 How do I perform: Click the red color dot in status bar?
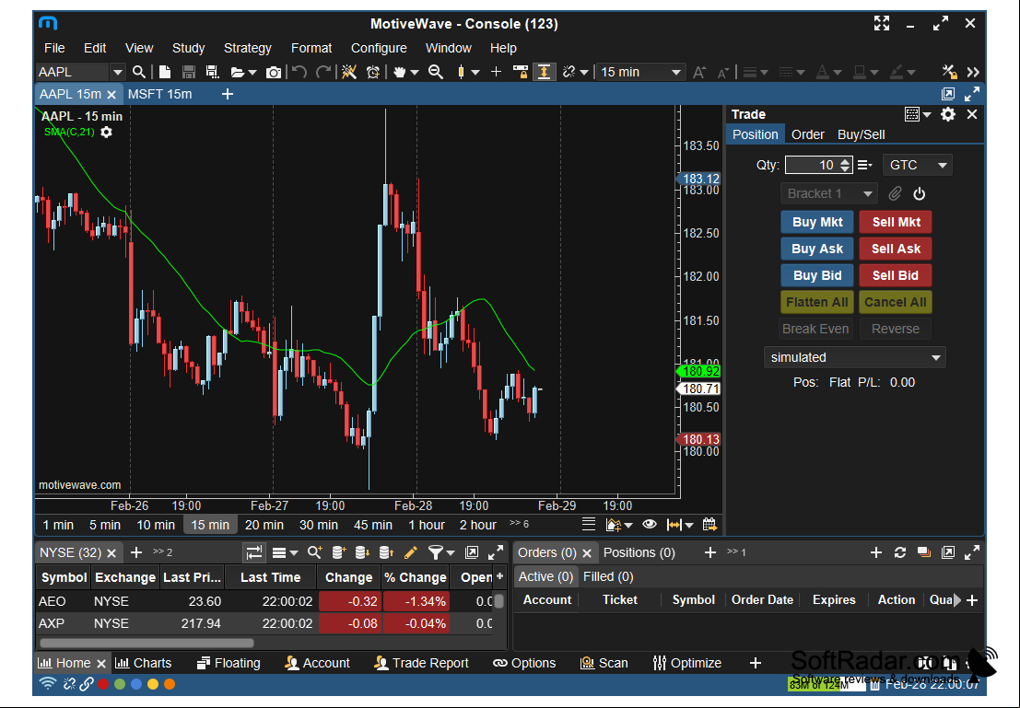pyautogui.click(x=103, y=684)
